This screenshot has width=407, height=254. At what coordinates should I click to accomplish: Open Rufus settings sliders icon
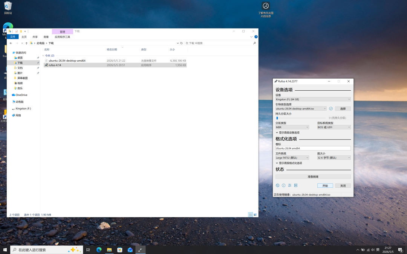click(x=290, y=185)
